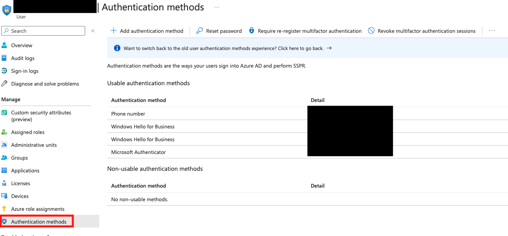Open Licenses in the sidebar
Screen dimensions: 508x236
click(x=21, y=184)
